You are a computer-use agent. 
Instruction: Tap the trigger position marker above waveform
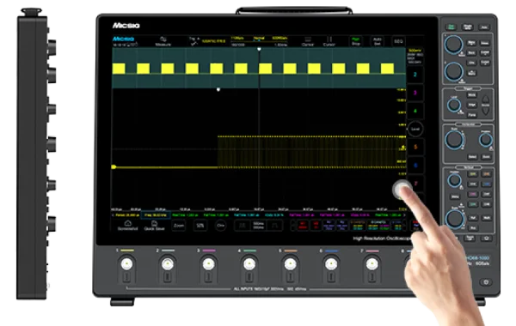[x=259, y=49]
